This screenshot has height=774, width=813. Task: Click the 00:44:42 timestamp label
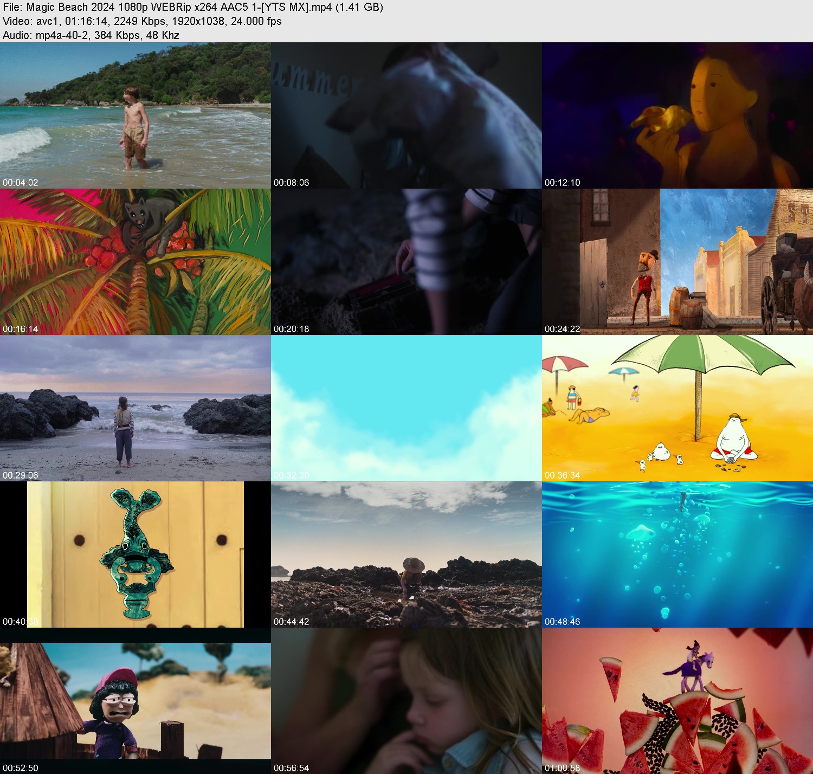pyautogui.click(x=292, y=622)
